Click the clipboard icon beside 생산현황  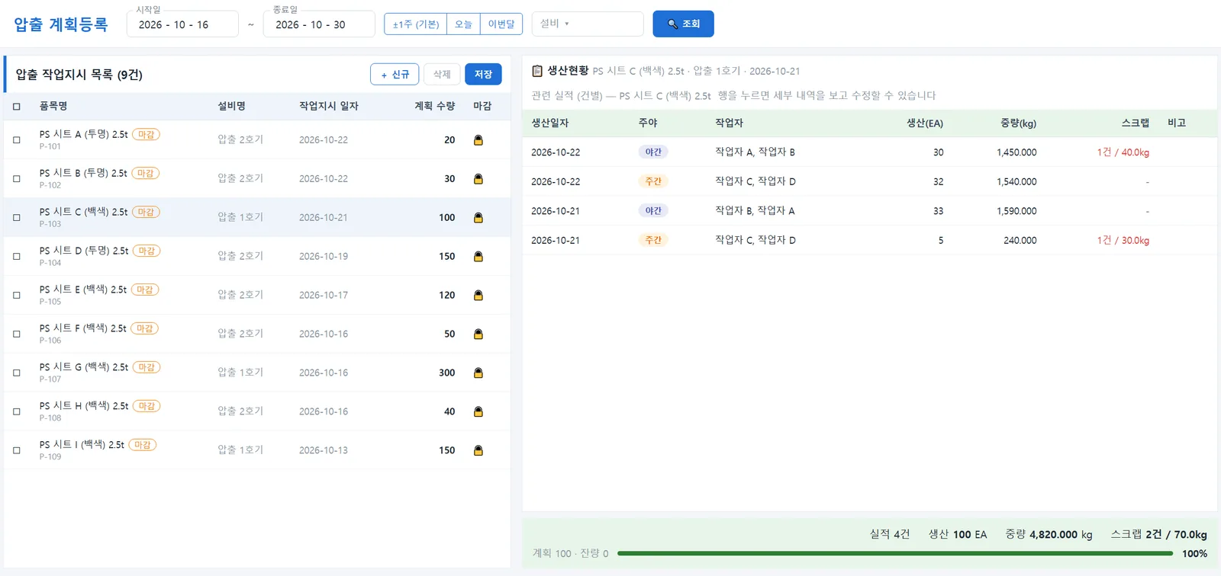tap(537, 71)
